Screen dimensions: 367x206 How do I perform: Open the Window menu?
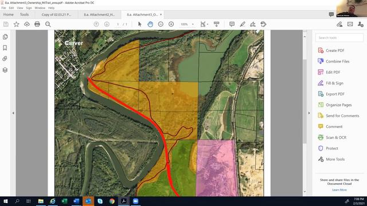40,8
